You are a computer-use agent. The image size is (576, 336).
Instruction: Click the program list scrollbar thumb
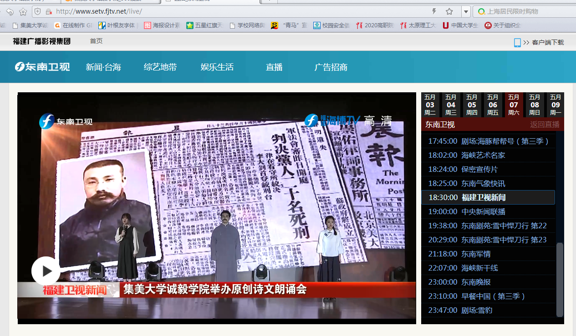click(560, 279)
